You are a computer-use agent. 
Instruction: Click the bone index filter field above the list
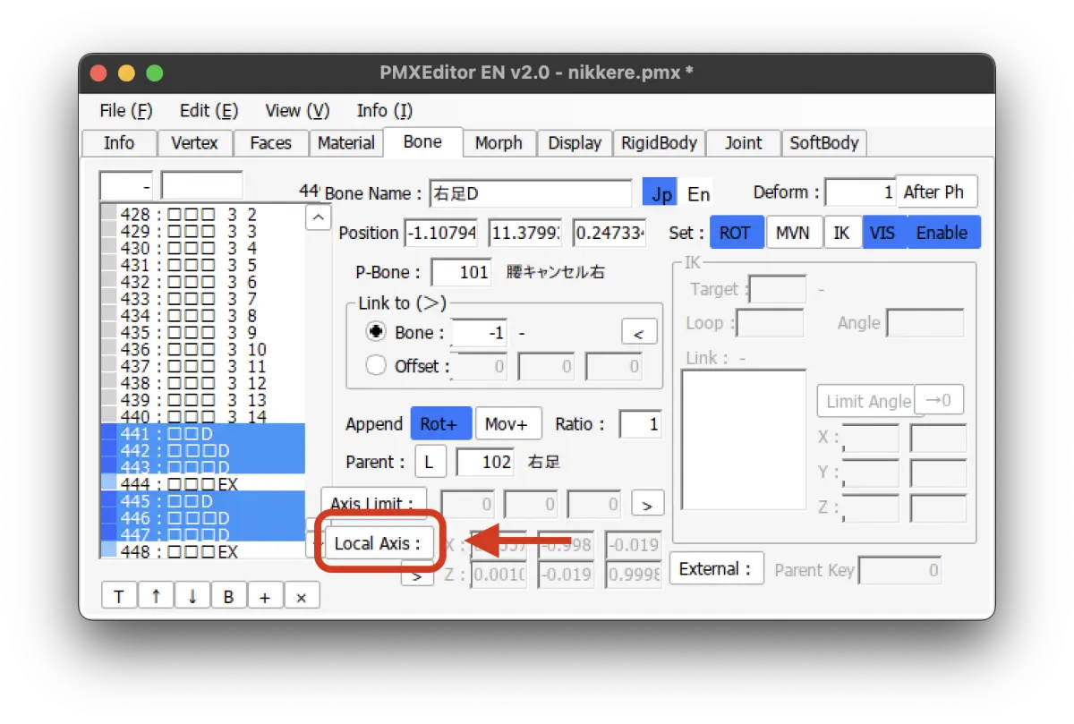point(126,186)
